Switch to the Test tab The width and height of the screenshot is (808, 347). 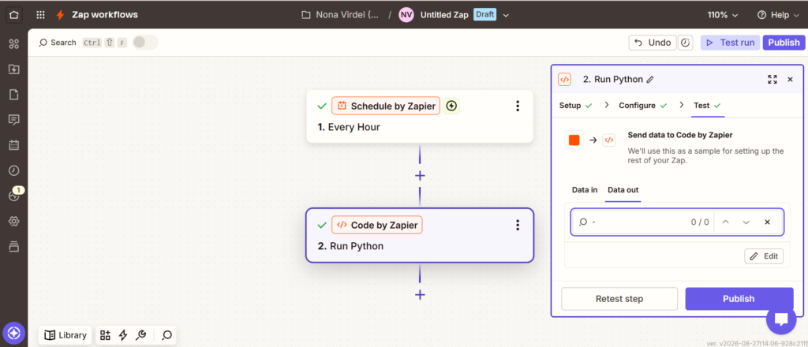(707, 106)
